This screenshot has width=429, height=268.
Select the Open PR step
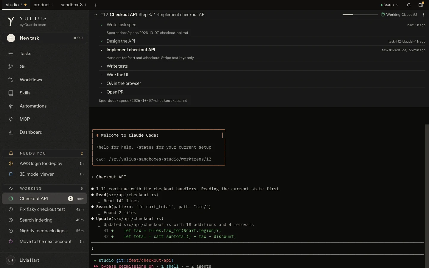click(262, 92)
